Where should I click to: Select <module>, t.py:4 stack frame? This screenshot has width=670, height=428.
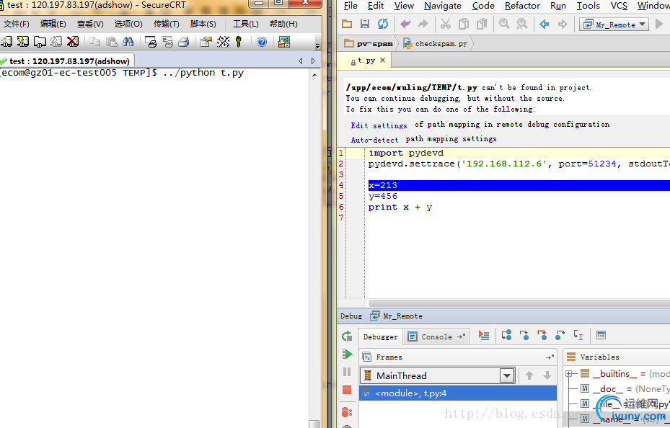coord(458,393)
